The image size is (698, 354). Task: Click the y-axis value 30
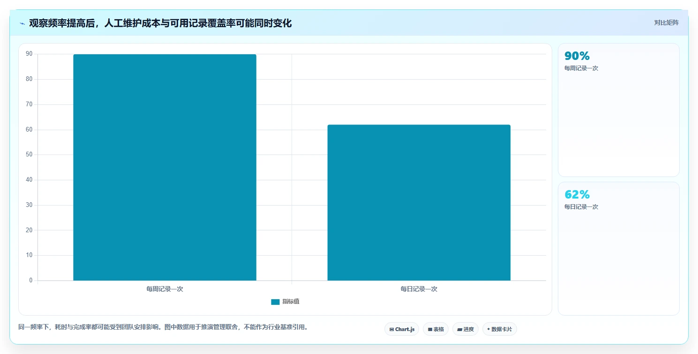(x=29, y=205)
